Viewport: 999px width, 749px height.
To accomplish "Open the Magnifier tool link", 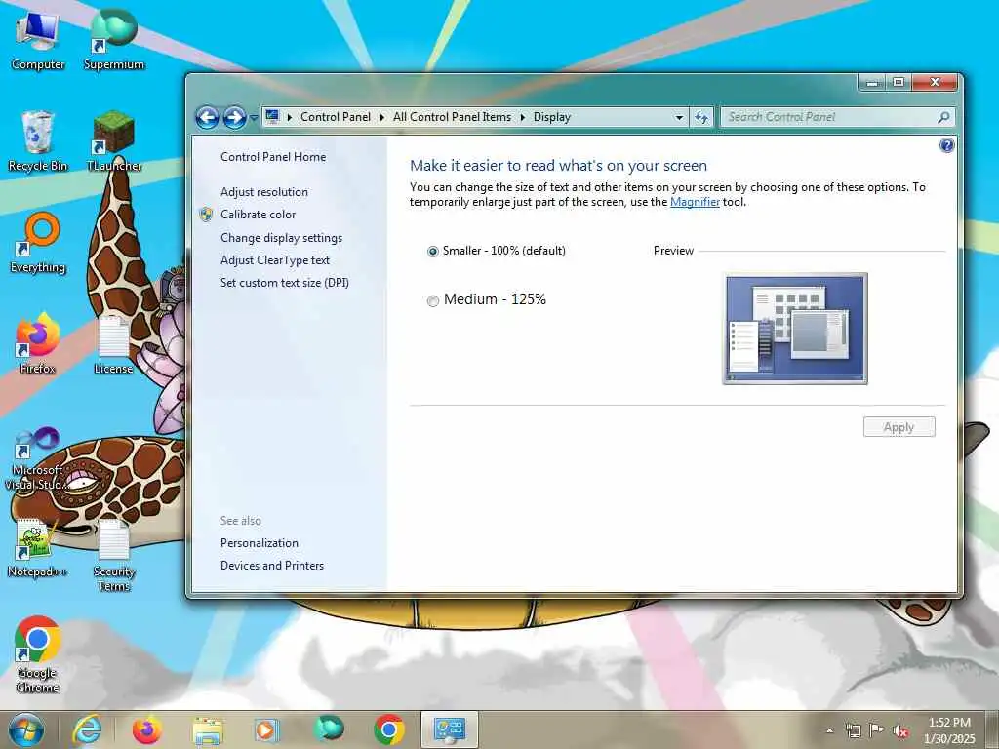I will (695, 202).
